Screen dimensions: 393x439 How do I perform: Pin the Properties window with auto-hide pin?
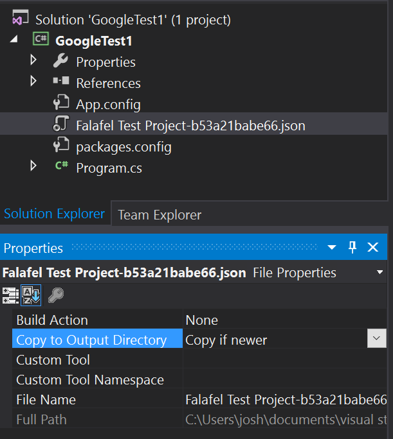point(352,248)
